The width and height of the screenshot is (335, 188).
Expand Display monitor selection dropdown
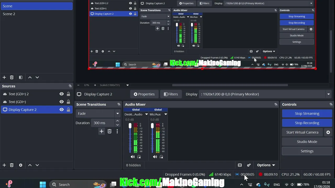[328, 94]
